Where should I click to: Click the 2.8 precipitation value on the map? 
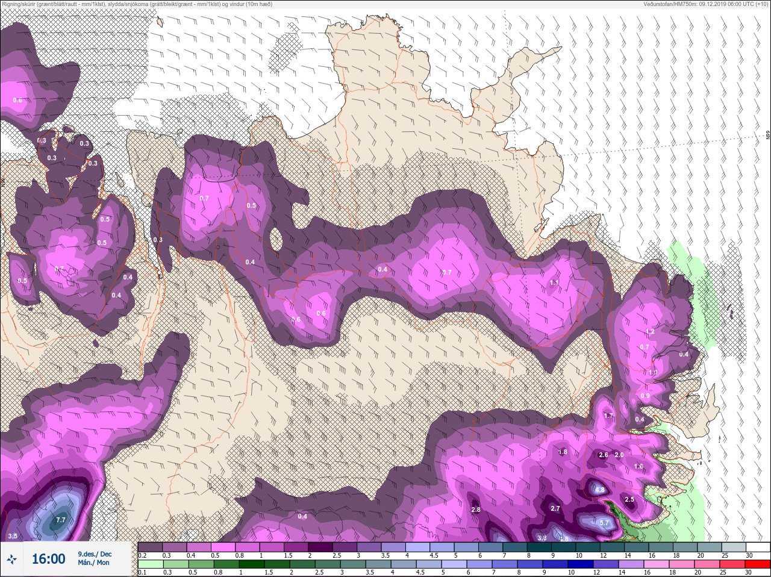click(476, 510)
